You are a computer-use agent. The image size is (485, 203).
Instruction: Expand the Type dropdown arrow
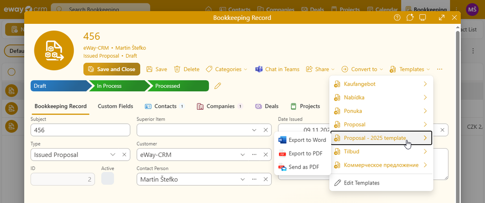pos(113,155)
